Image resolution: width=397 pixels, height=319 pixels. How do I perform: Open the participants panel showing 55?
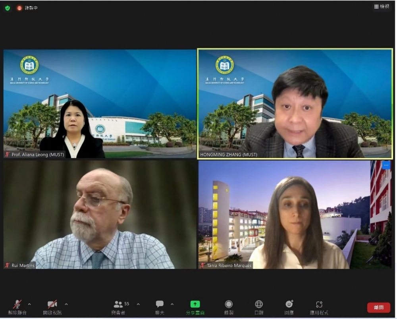coord(120,307)
